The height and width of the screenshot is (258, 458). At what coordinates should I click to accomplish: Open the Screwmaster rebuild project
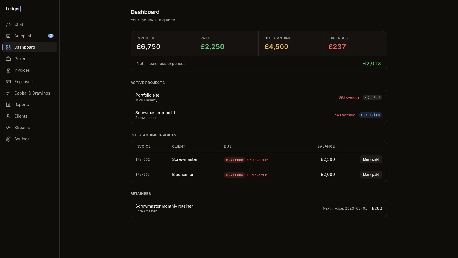[x=259, y=115]
